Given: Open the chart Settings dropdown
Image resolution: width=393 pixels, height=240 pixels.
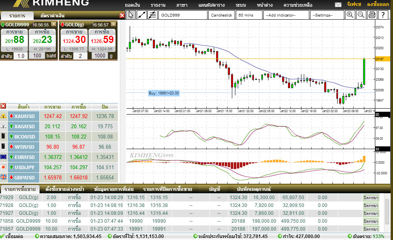Looking at the screenshot, I should [327, 15].
